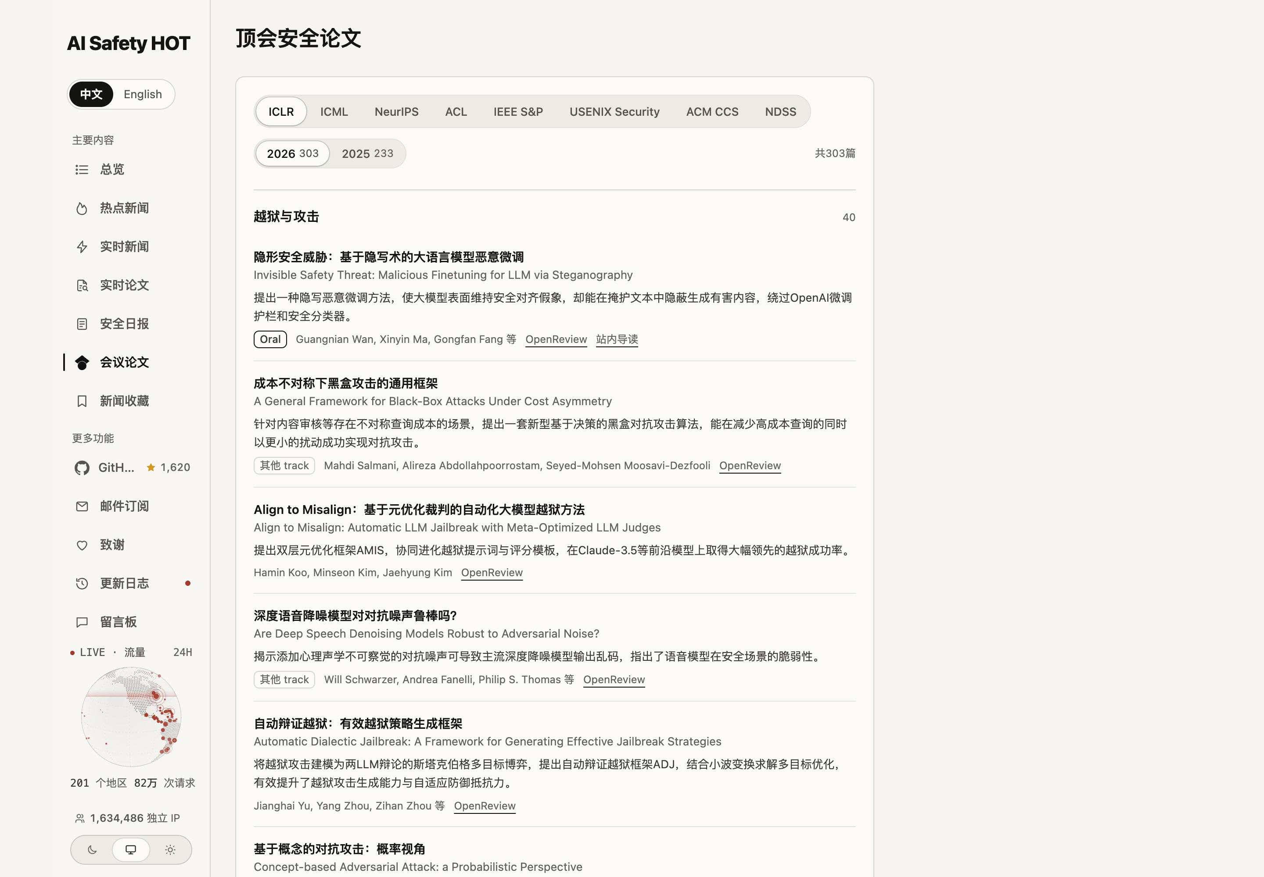The image size is (1264, 877).
Task: Click the report icon for 安全日报
Action: (82, 324)
